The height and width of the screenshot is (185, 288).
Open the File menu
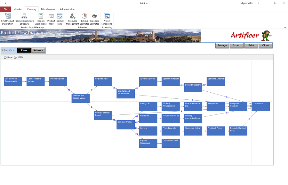5,9
